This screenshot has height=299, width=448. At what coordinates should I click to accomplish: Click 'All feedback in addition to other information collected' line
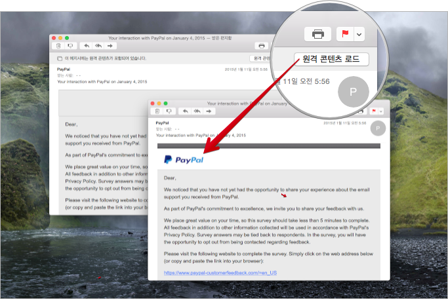pos(266,228)
